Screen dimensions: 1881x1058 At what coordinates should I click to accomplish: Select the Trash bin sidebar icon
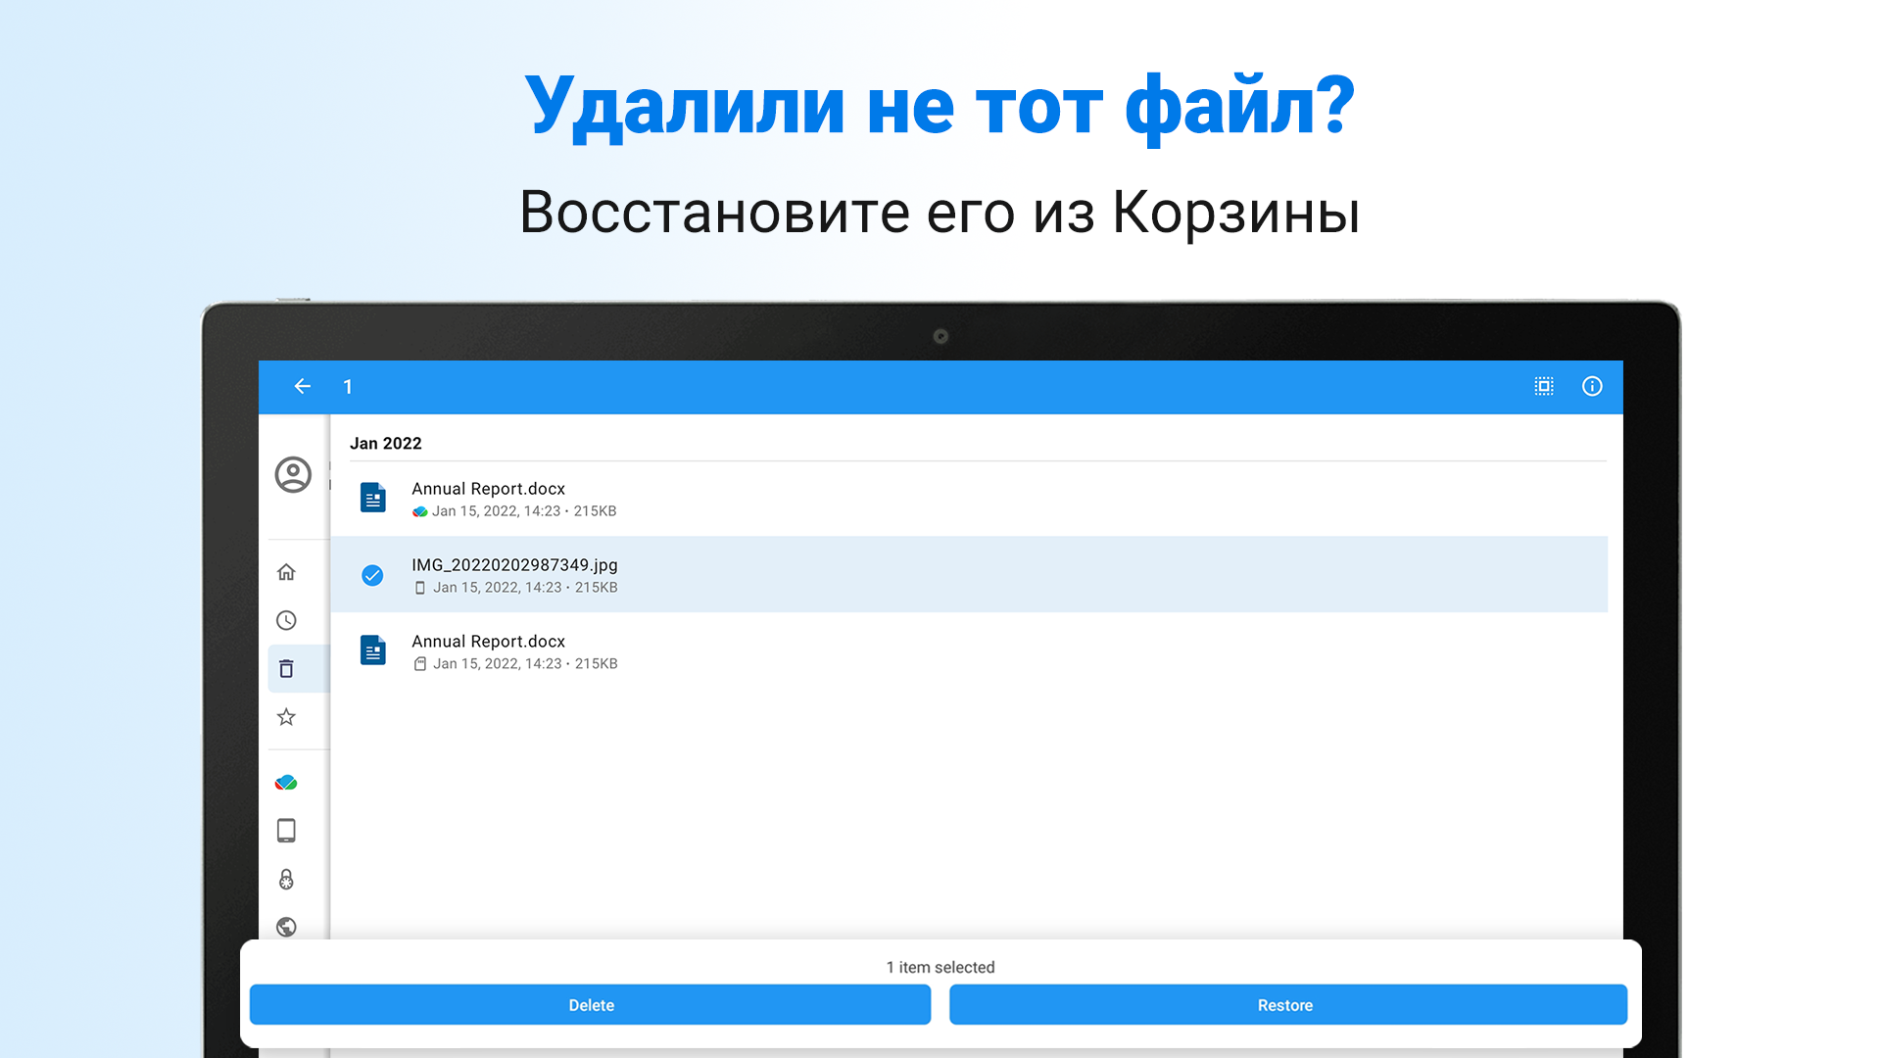286,669
